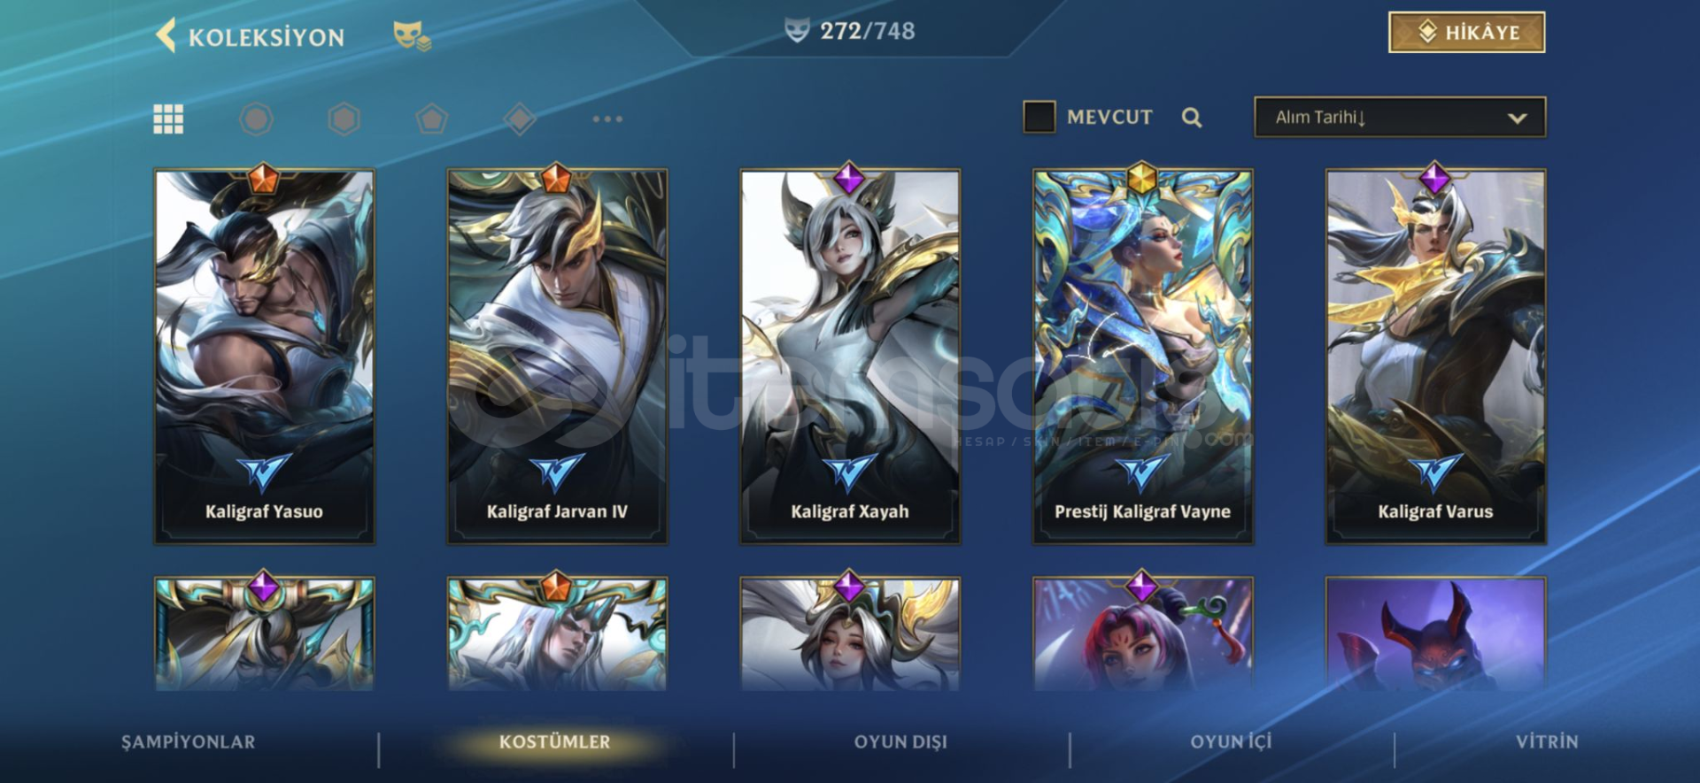
Task: Enable the Mevcut checkbox
Action: [1039, 117]
